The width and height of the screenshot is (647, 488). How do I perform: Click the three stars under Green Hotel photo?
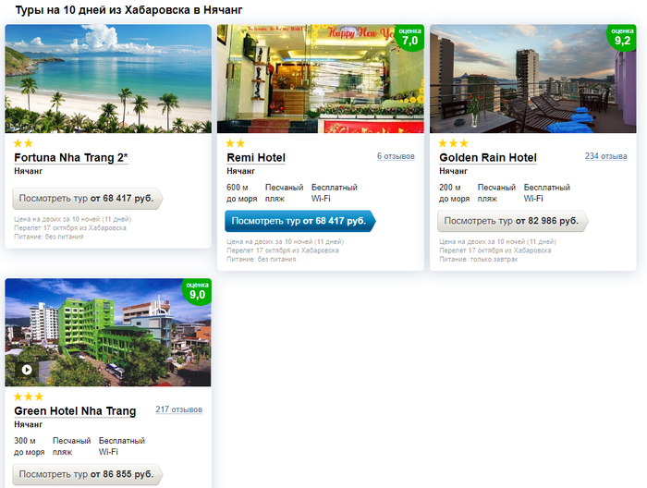coord(29,396)
